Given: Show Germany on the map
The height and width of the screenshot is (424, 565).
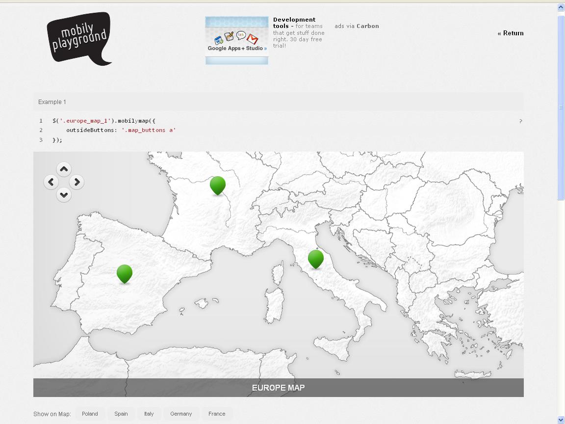Looking at the screenshot, I should coord(181,414).
